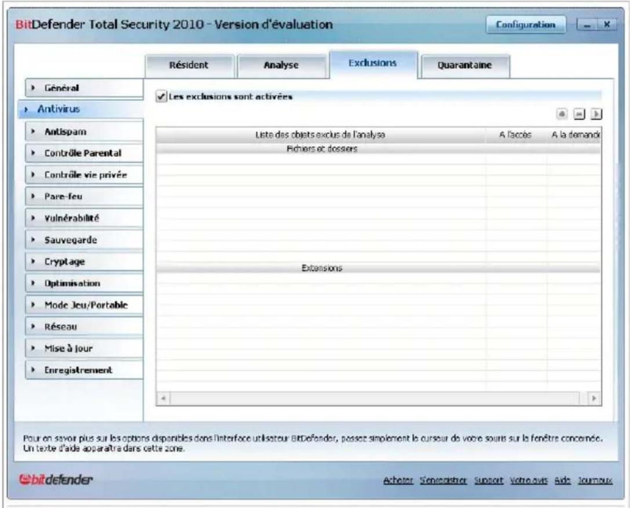Click the 'A la demande' column header
The height and width of the screenshot is (508, 630).
point(574,135)
